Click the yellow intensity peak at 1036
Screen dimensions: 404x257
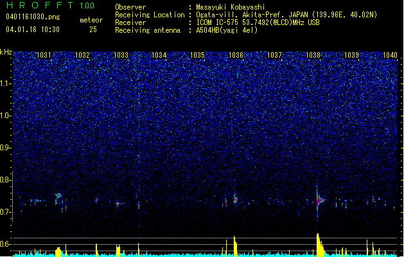click(235, 246)
